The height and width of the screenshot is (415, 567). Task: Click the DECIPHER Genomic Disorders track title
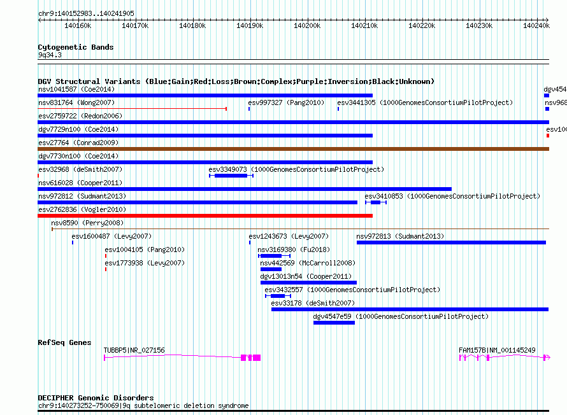(x=96, y=398)
